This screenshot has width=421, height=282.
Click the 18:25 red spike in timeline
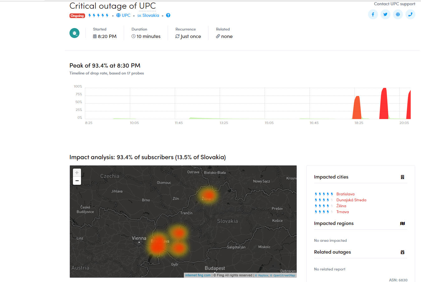coord(357,108)
